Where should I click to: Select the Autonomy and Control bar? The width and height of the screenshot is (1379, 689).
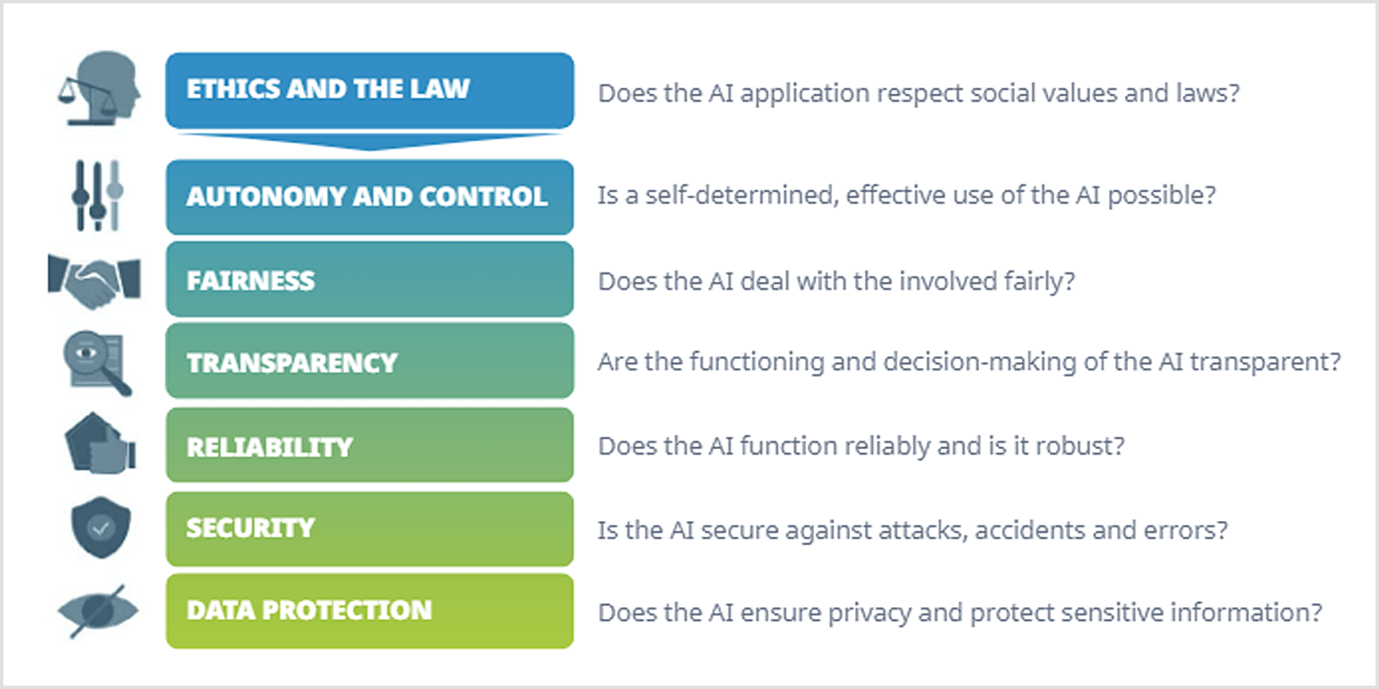point(370,197)
